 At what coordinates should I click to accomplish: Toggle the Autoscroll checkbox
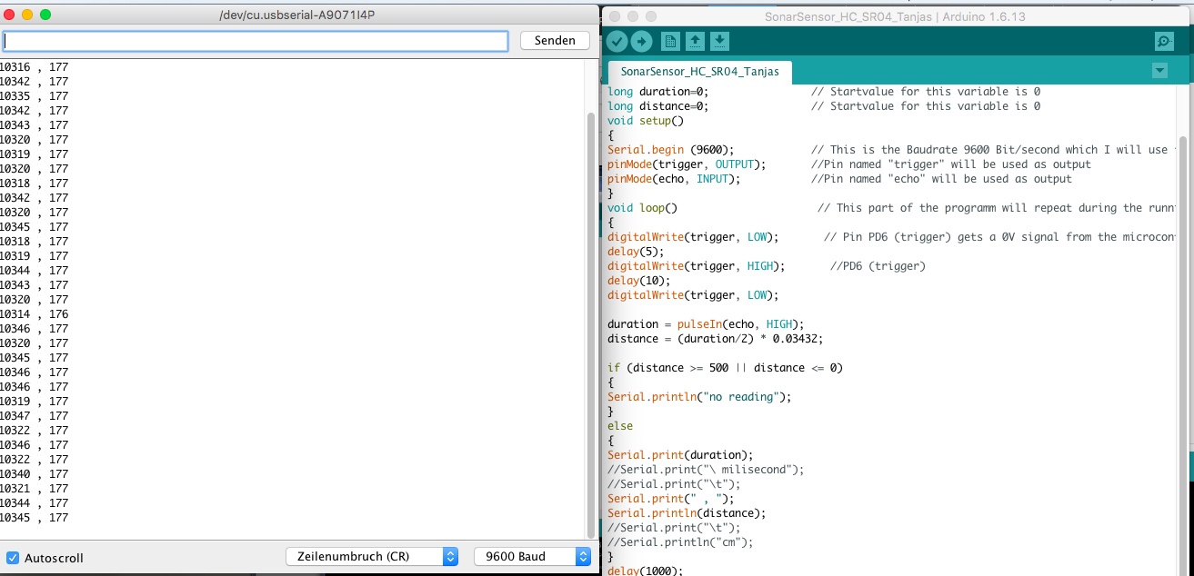click(x=13, y=558)
